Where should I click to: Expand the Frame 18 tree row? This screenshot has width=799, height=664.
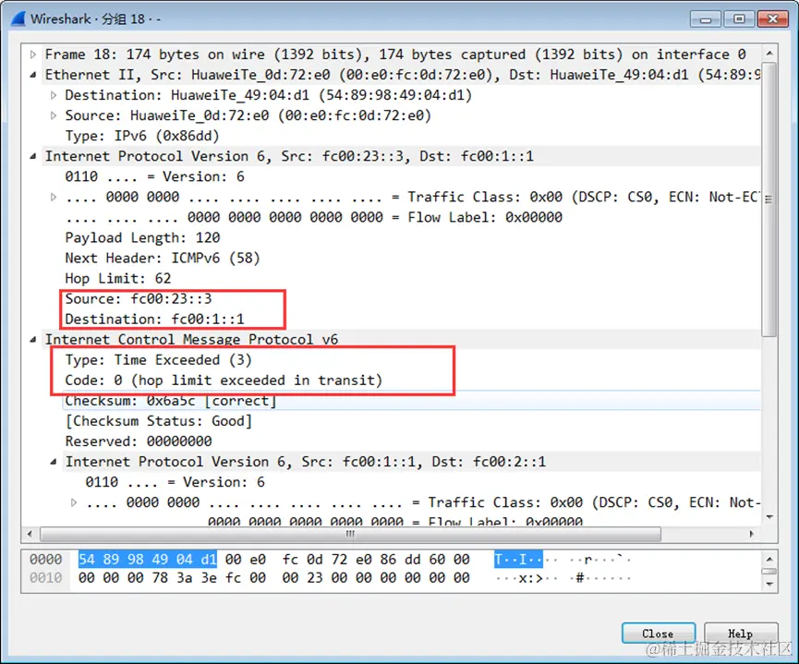33,54
